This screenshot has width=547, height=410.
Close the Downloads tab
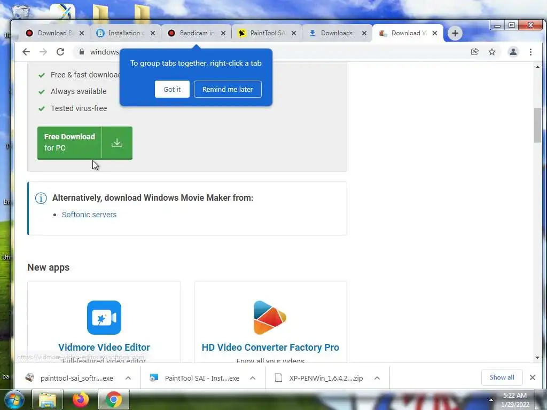coord(364,33)
